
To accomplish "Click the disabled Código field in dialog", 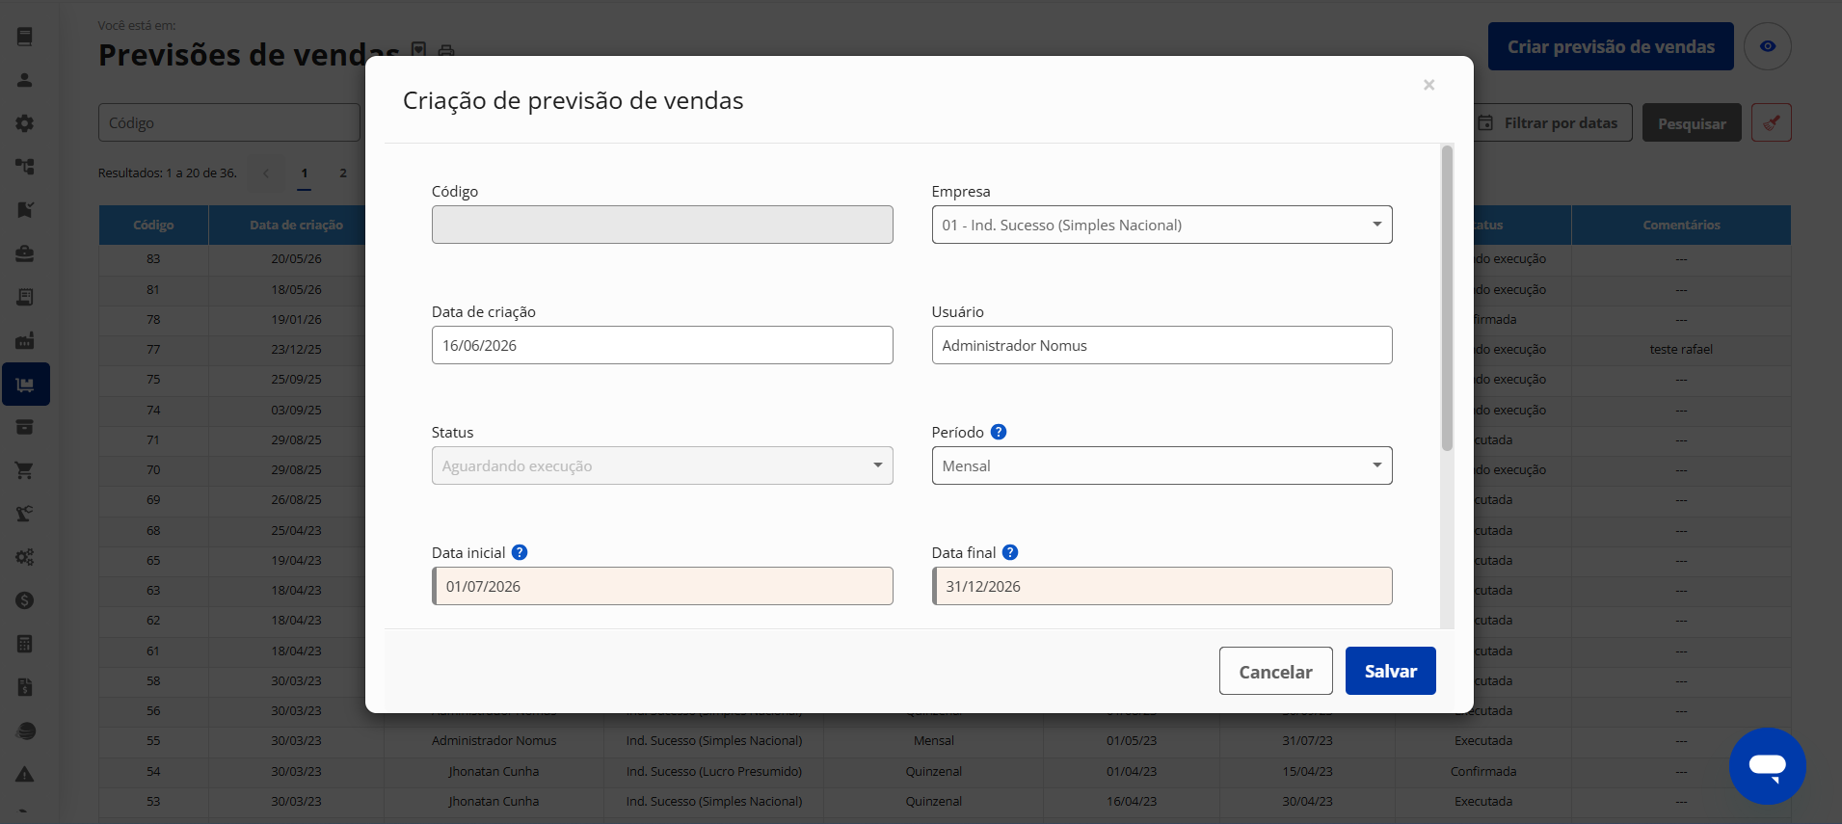I will tap(662, 225).
